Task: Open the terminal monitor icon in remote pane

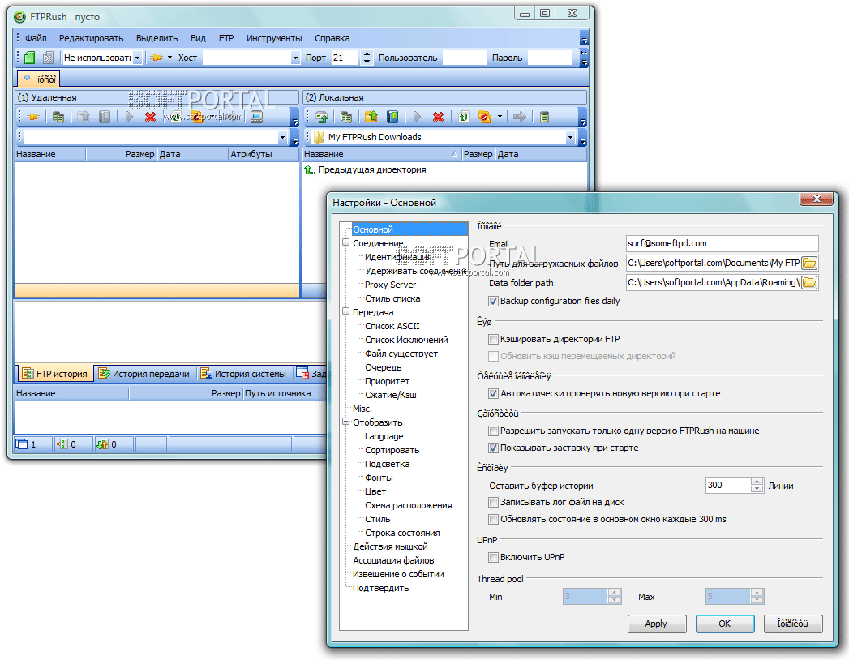Action: point(257,117)
